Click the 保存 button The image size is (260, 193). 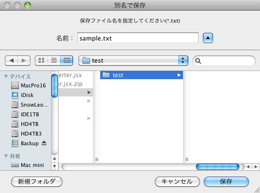(x=226, y=182)
